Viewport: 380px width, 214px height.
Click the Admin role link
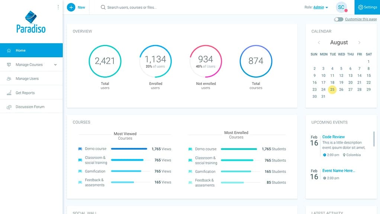pos(318,7)
